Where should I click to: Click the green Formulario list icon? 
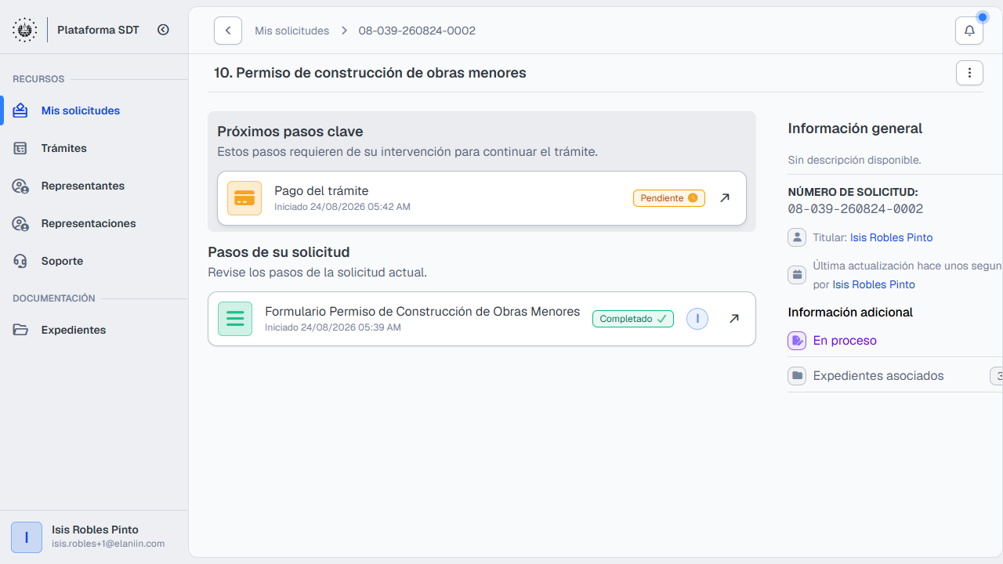[235, 319]
